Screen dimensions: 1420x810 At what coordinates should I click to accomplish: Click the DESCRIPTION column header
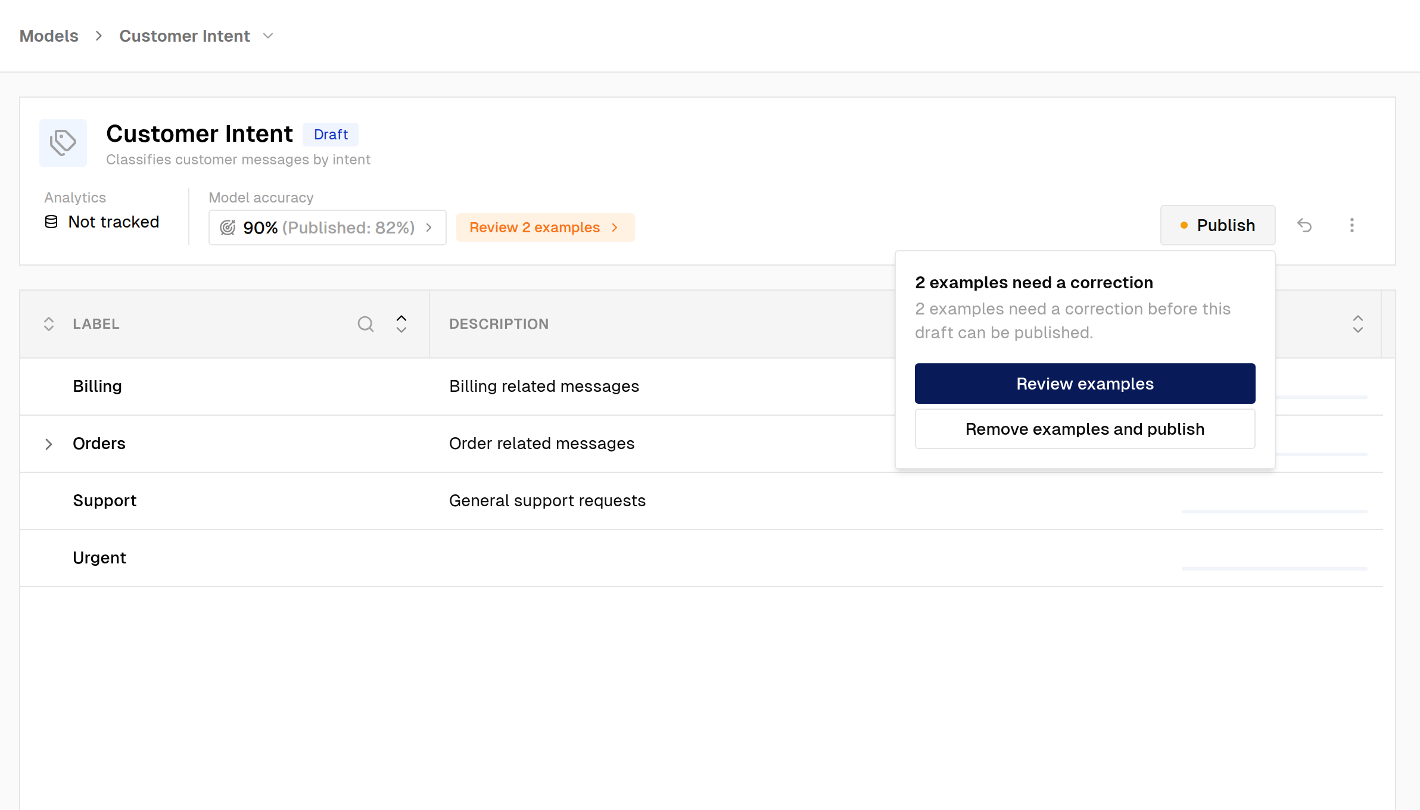pyautogui.click(x=499, y=324)
